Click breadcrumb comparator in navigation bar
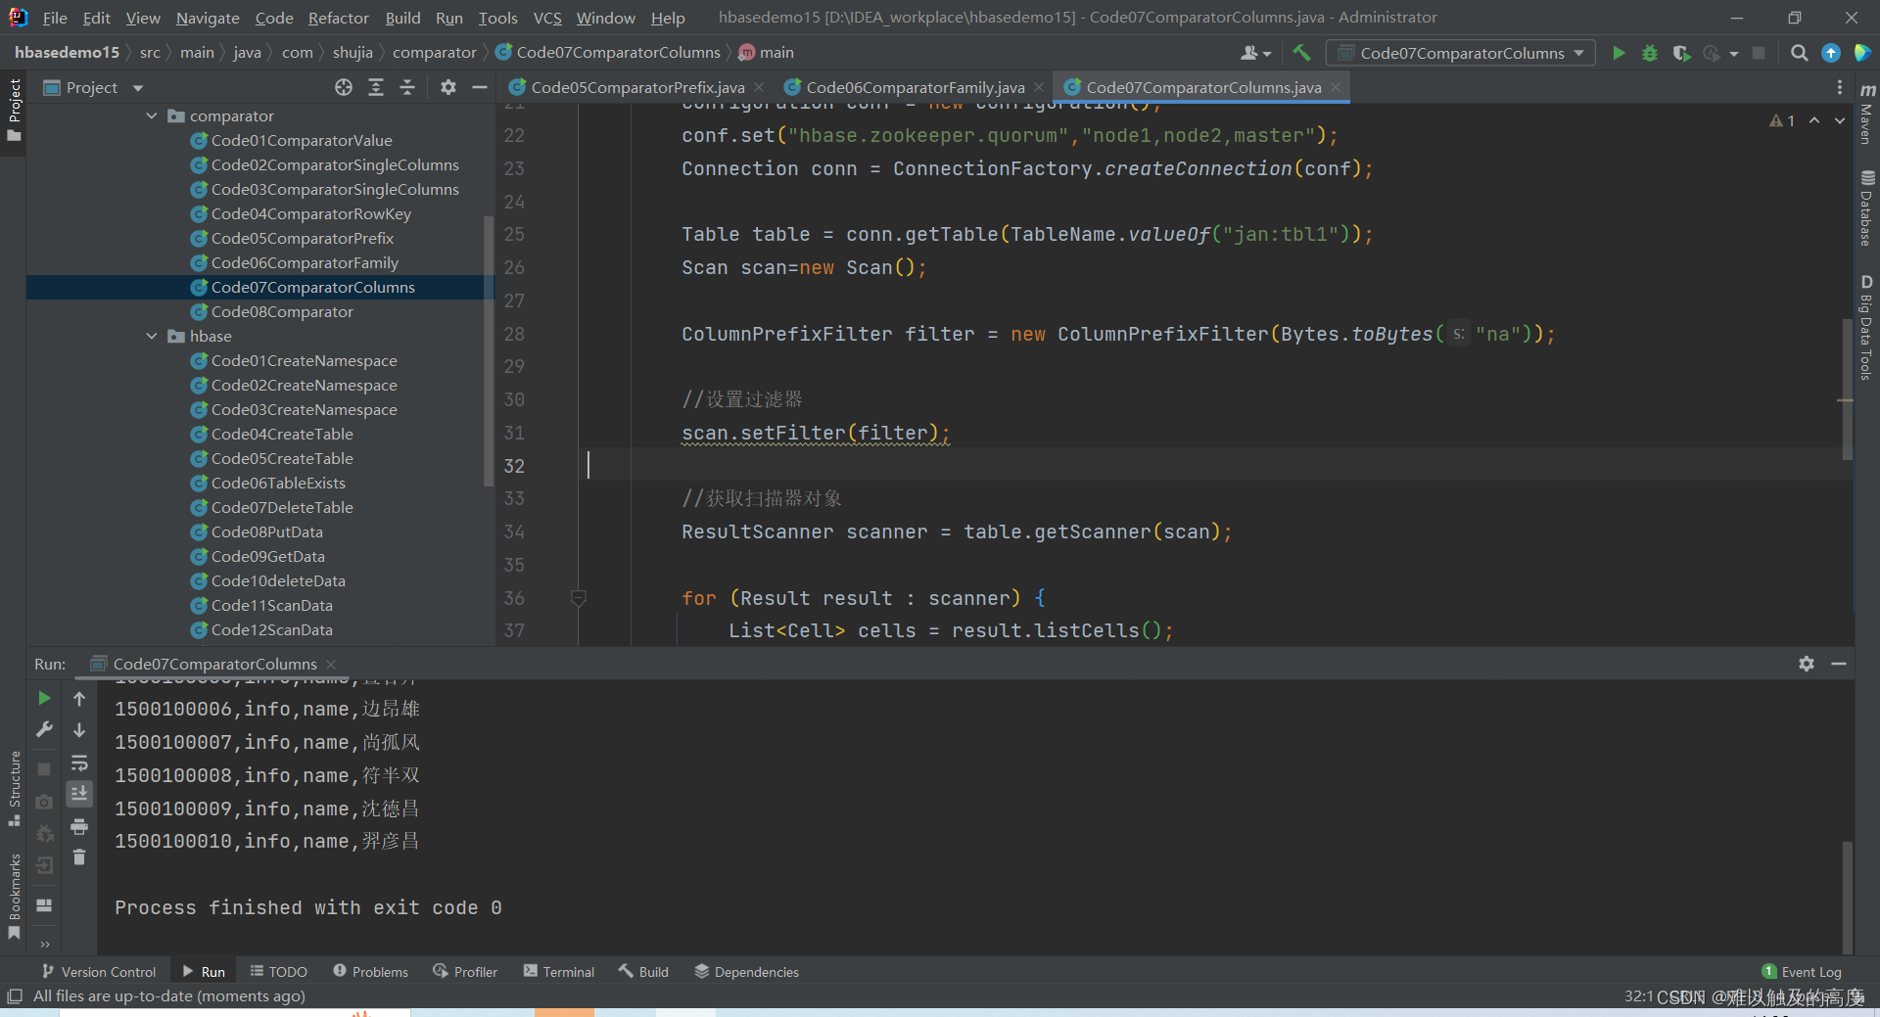This screenshot has width=1880, height=1017. click(x=434, y=53)
